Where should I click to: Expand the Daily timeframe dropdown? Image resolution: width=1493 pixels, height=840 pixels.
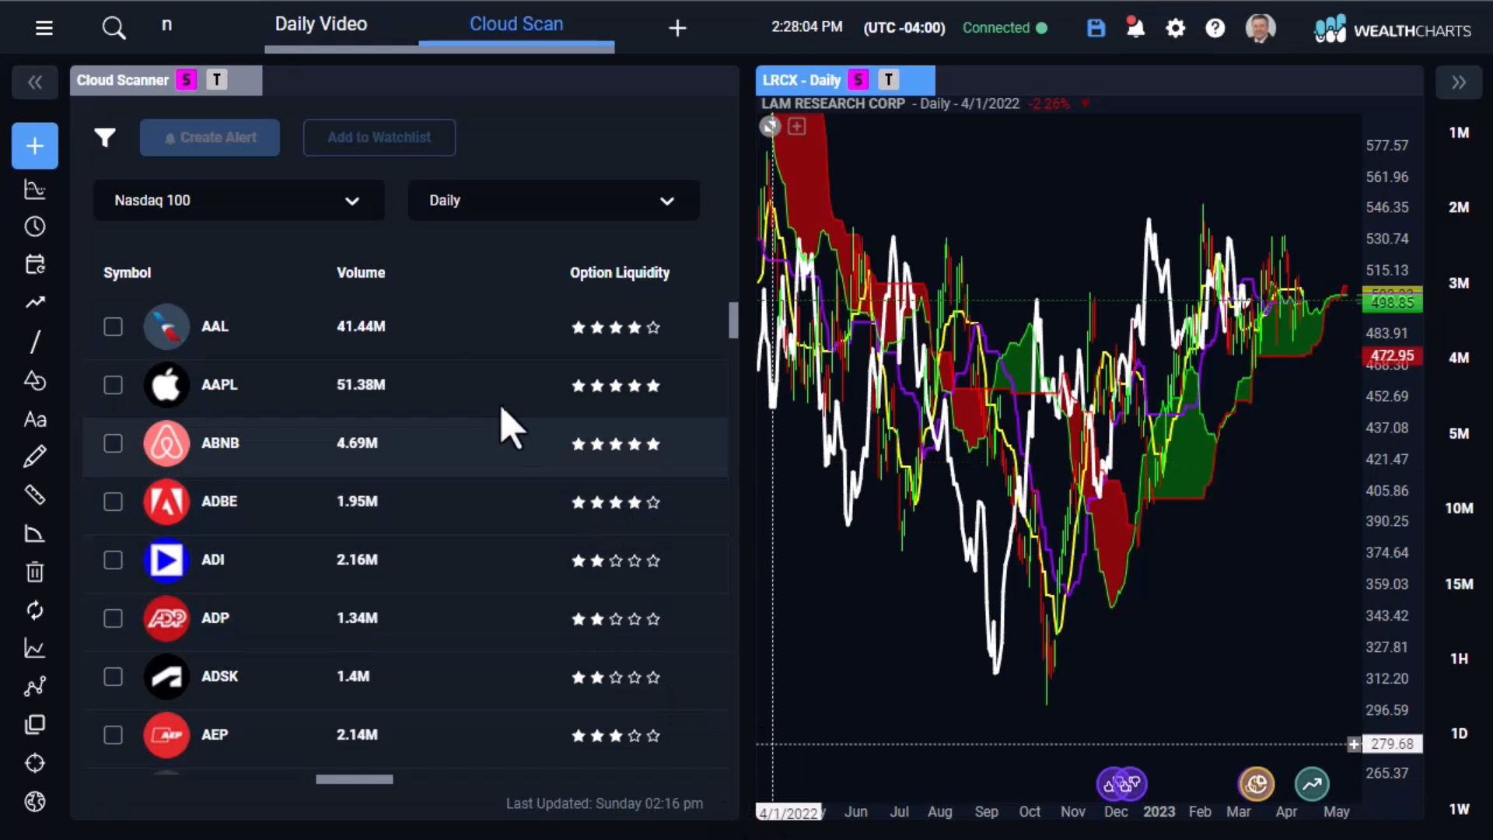pyautogui.click(x=554, y=201)
